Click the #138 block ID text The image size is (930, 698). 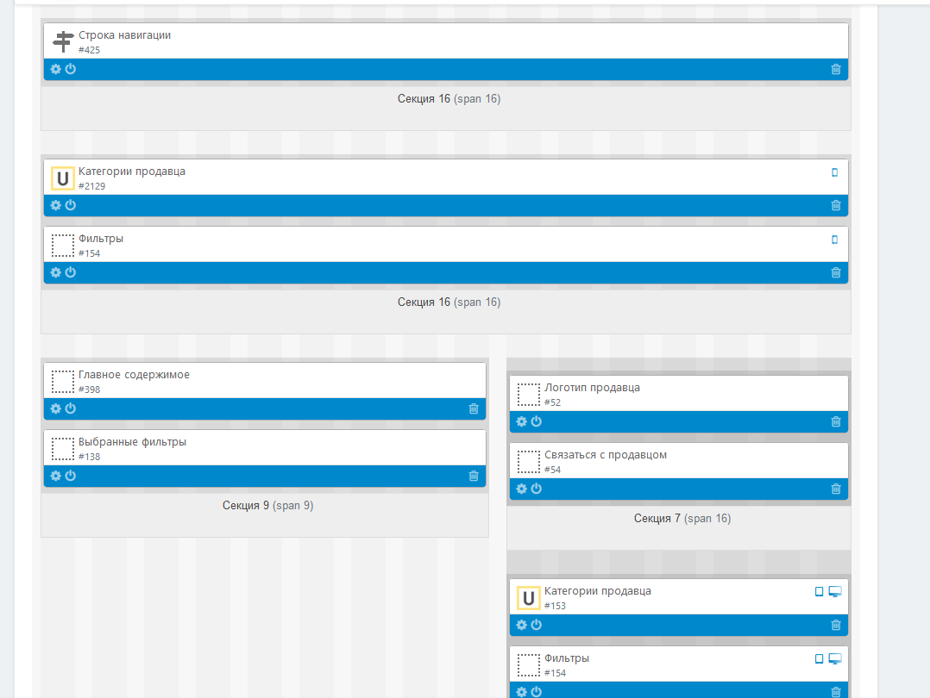[x=89, y=456]
